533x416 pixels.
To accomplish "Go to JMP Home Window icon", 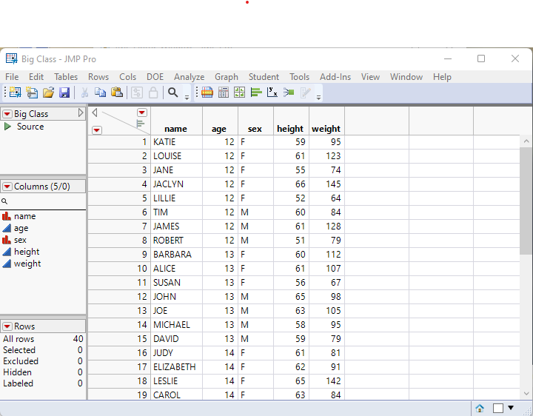I will (480, 408).
